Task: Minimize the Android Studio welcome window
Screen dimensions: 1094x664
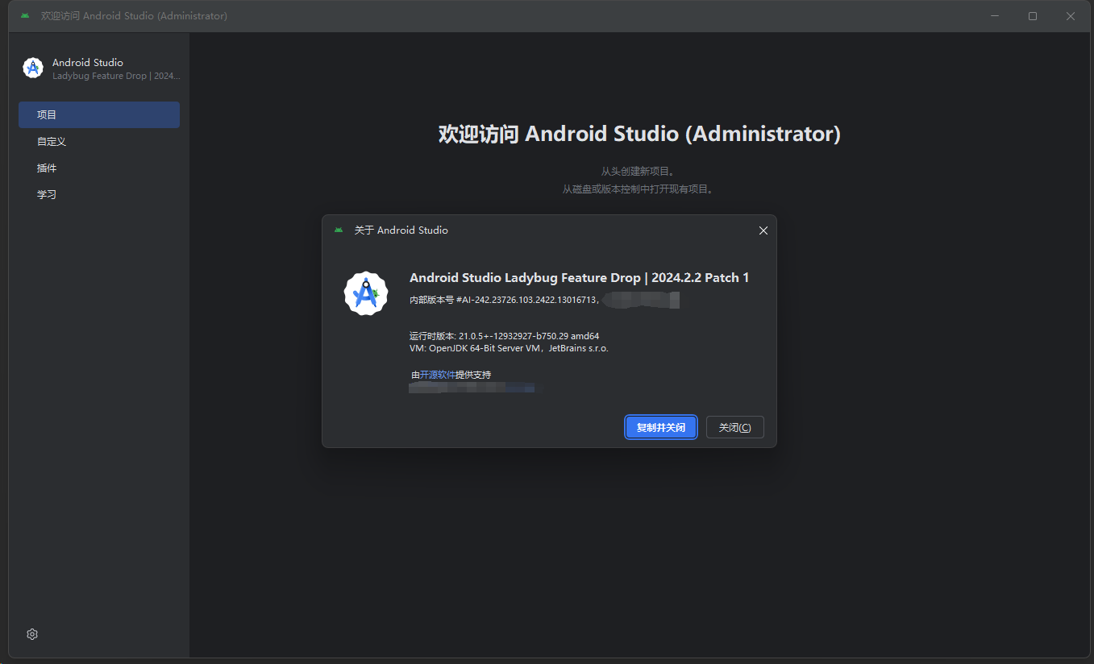Action: [x=995, y=16]
